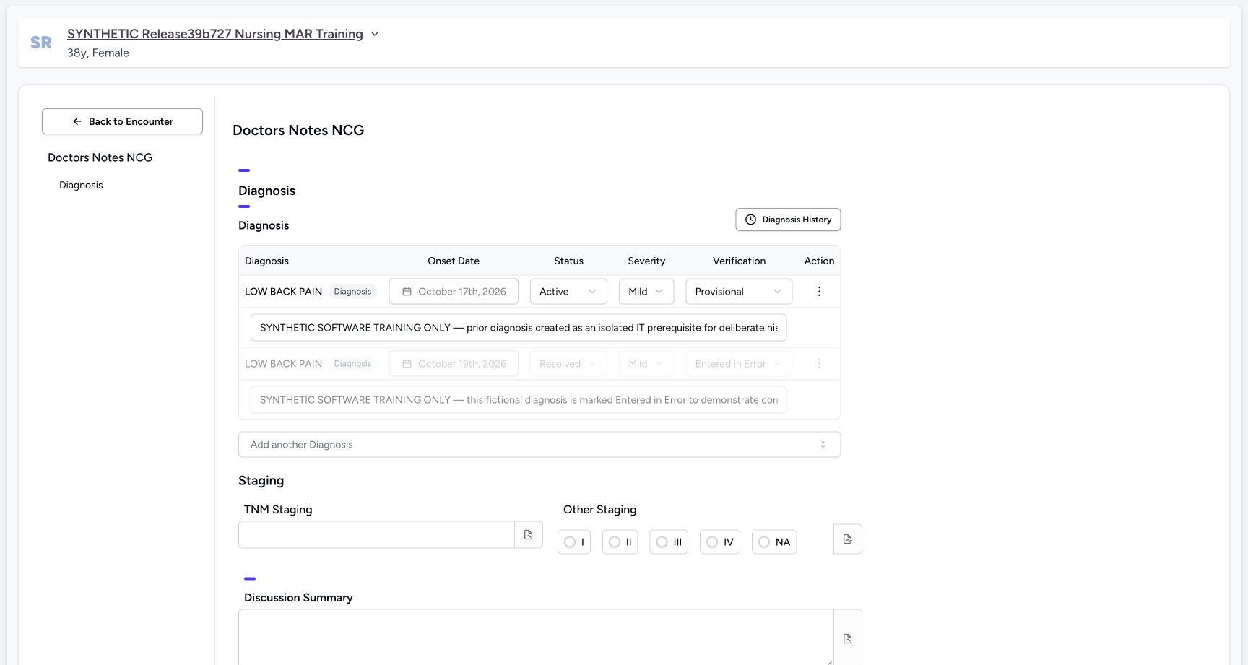Click Diagnosis tag beside active LOW BACK PAIN
1248x665 pixels.
tap(352, 292)
